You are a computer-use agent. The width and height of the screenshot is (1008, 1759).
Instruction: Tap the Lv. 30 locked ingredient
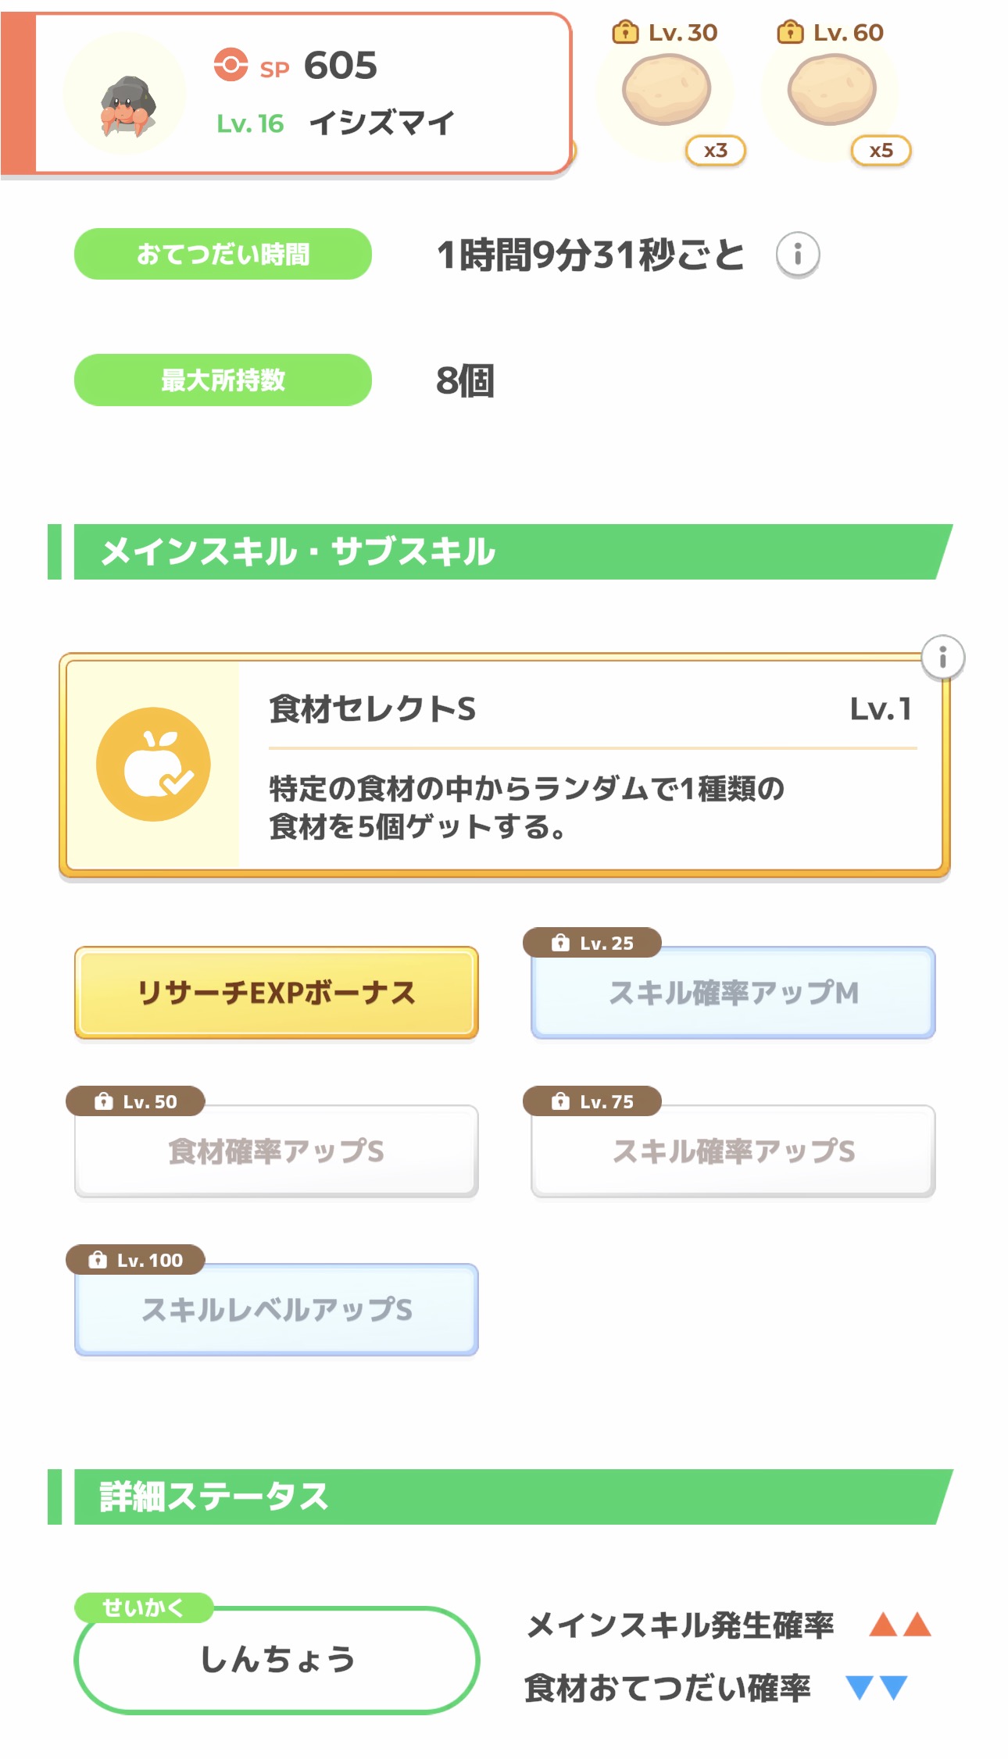[667, 91]
